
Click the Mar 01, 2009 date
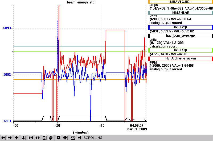[137, 129]
